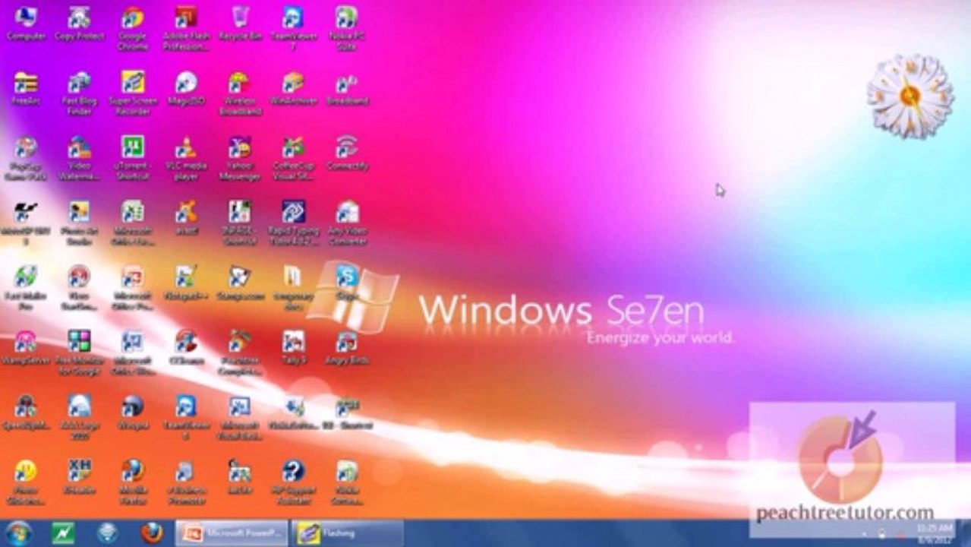Screen dimensions: 971x547
Task: Launch Angry Birds game shortcut
Action: 347,348
